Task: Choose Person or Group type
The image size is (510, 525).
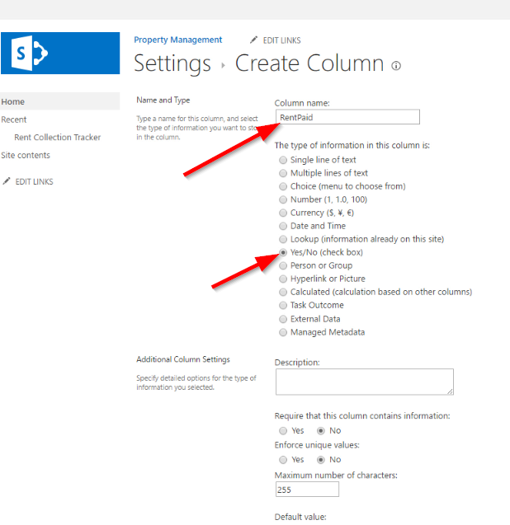Action: pyautogui.click(x=283, y=265)
